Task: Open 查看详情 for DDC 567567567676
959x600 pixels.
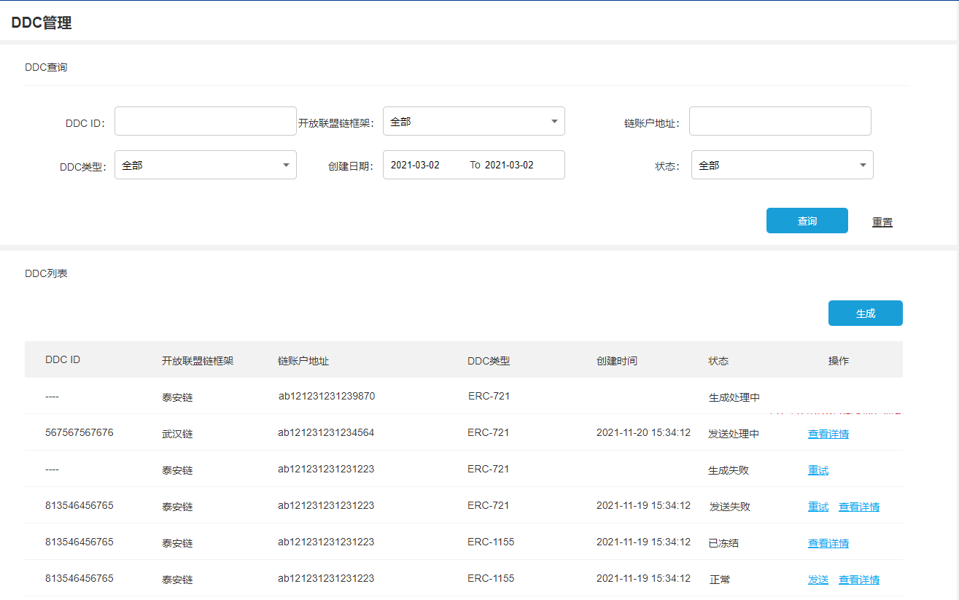Action: [828, 434]
